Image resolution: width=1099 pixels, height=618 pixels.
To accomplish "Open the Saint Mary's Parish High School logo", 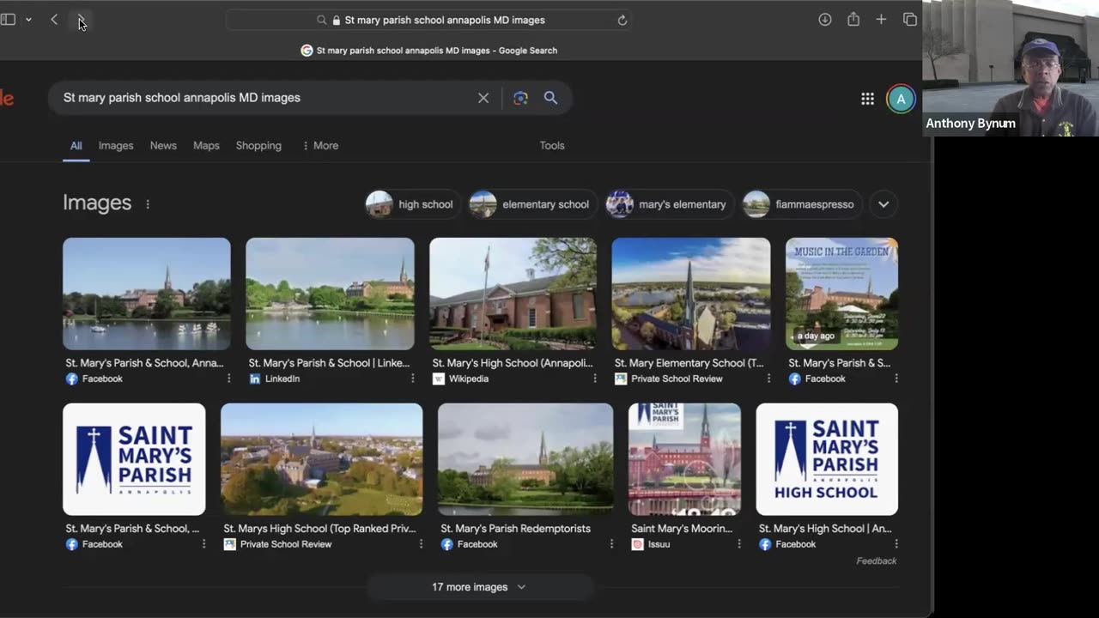I will (x=827, y=459).
